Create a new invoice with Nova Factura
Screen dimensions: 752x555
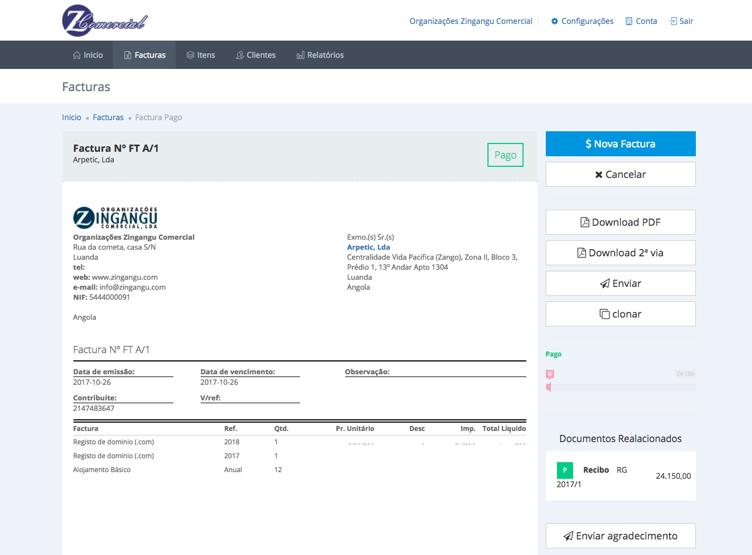[x=620, y=144]
